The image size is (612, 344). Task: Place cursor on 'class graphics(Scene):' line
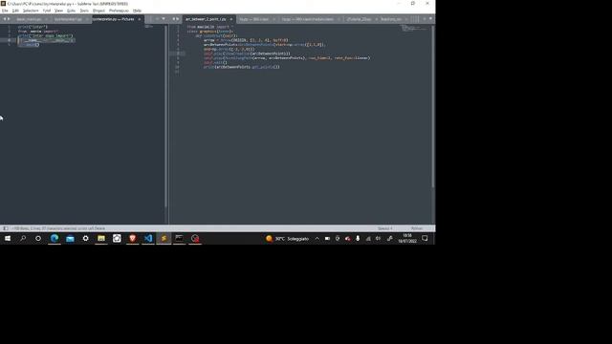click(x=210, y=32)
